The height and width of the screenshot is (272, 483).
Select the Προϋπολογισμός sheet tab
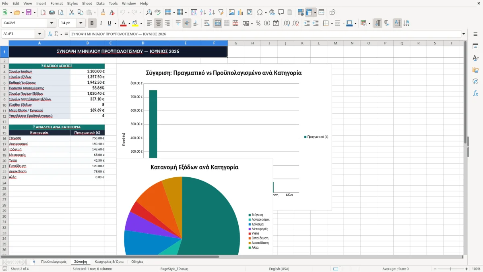pos(54,262)
